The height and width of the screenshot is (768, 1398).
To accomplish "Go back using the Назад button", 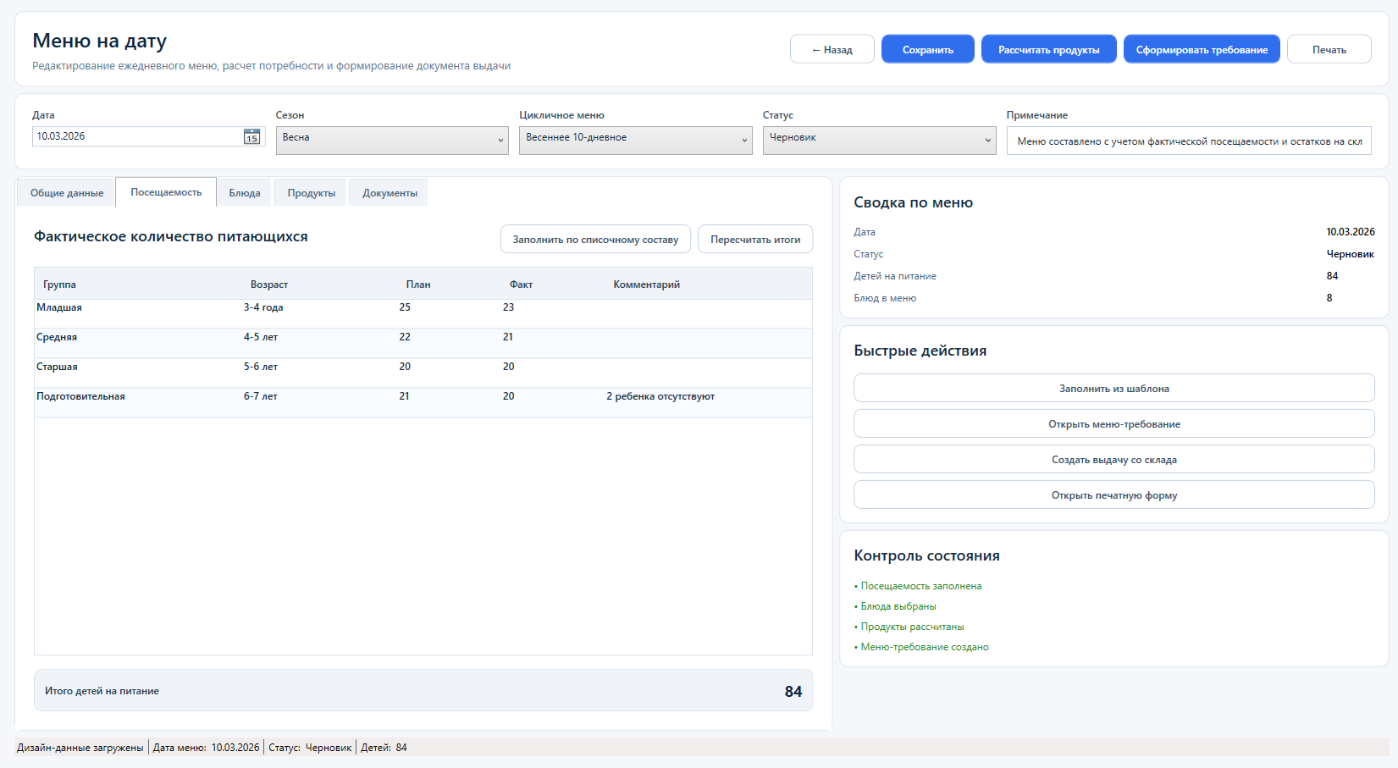I will pos(832,50).
